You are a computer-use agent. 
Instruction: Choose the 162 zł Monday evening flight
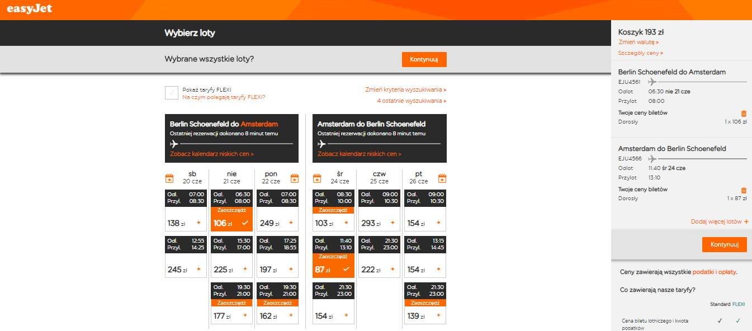point(277,316)
